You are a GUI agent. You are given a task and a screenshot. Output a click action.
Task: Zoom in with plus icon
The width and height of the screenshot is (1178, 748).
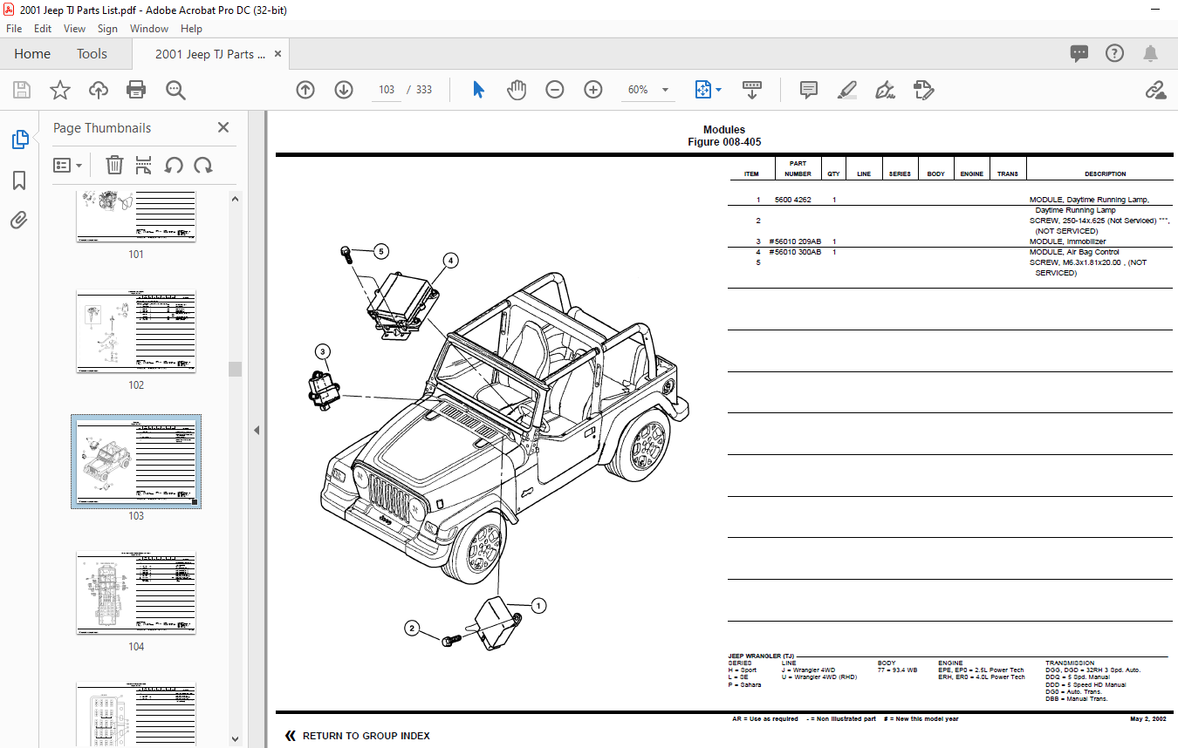click(x=593, y=90)
